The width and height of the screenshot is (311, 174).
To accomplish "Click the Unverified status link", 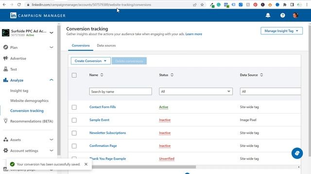I will (167, 159).
